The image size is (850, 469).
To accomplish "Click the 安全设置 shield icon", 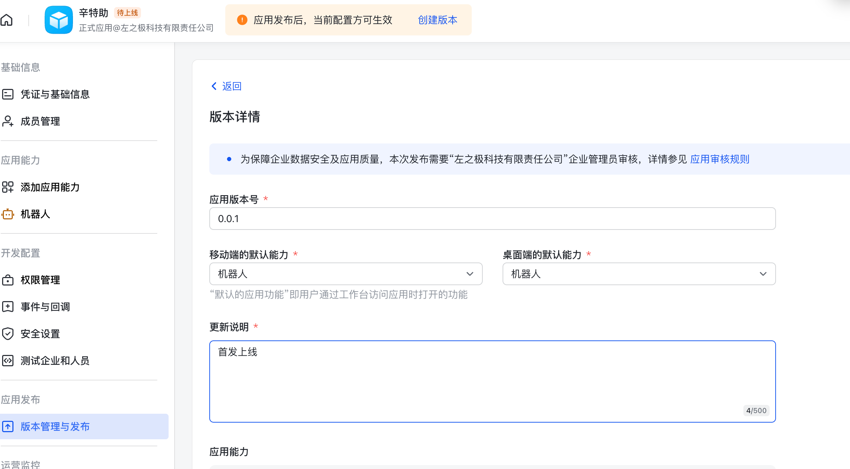I will (8, 334).
